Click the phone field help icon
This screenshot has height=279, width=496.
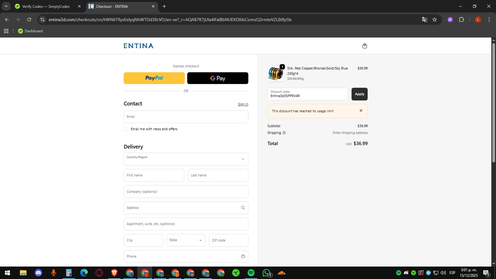tap(243, 257)
